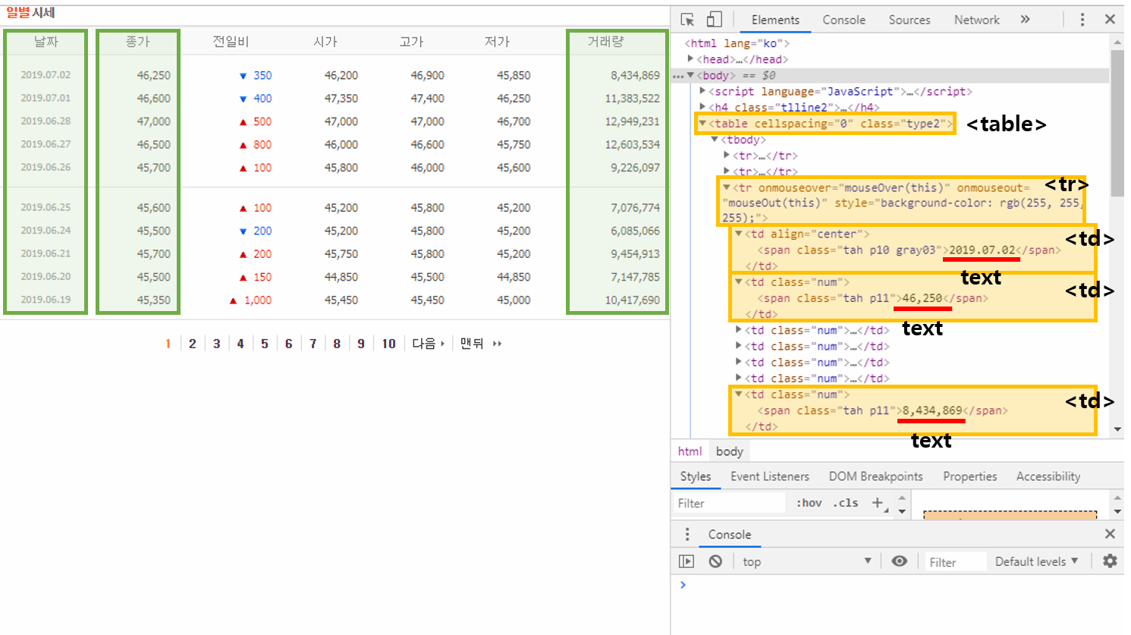The image size is (1131, 635).
Task: Switch to the Sources tab
Action: [x=910, y=20]
